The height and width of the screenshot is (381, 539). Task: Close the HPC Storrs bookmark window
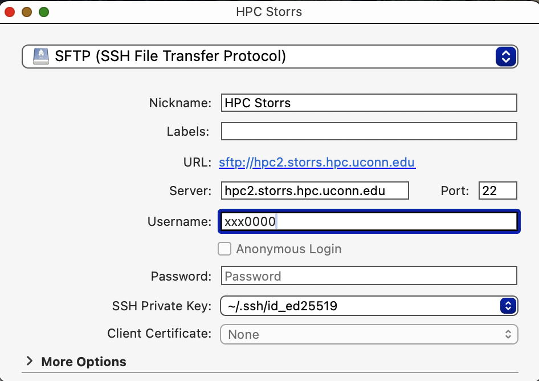tap(10, 11)
